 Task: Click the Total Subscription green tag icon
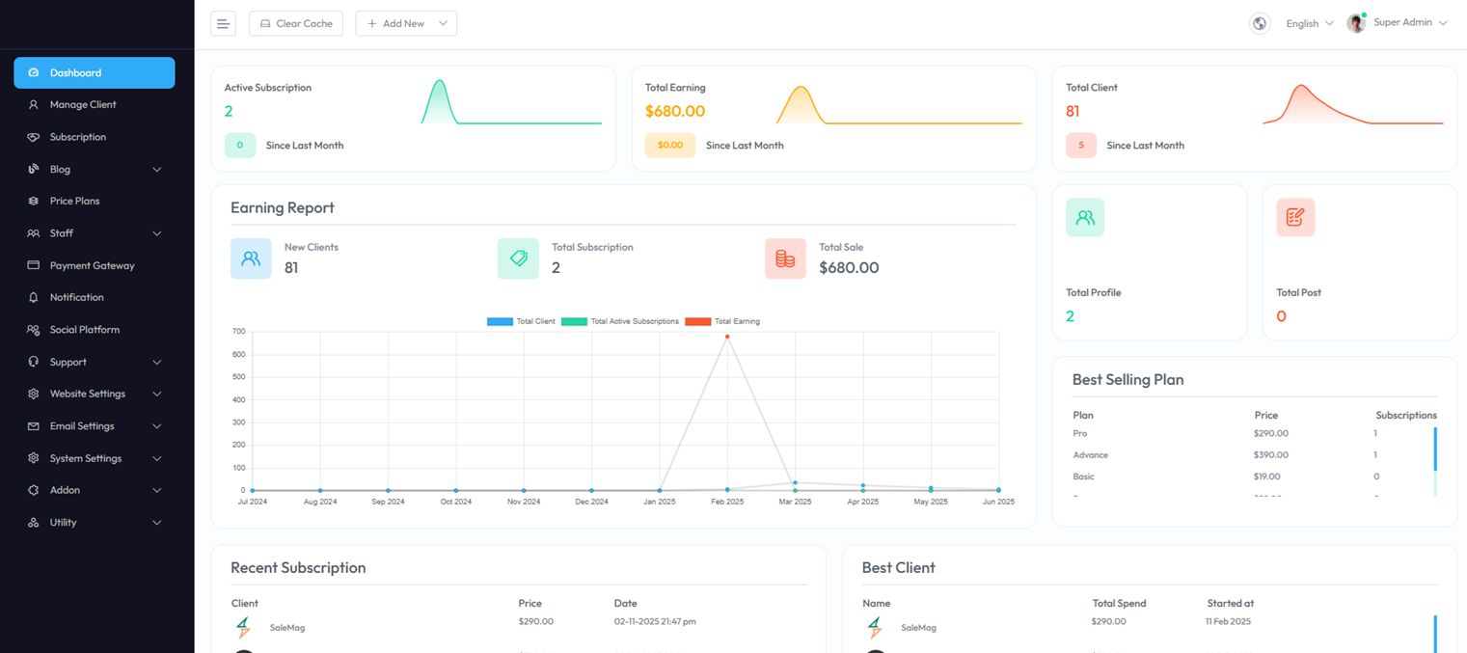518,258
